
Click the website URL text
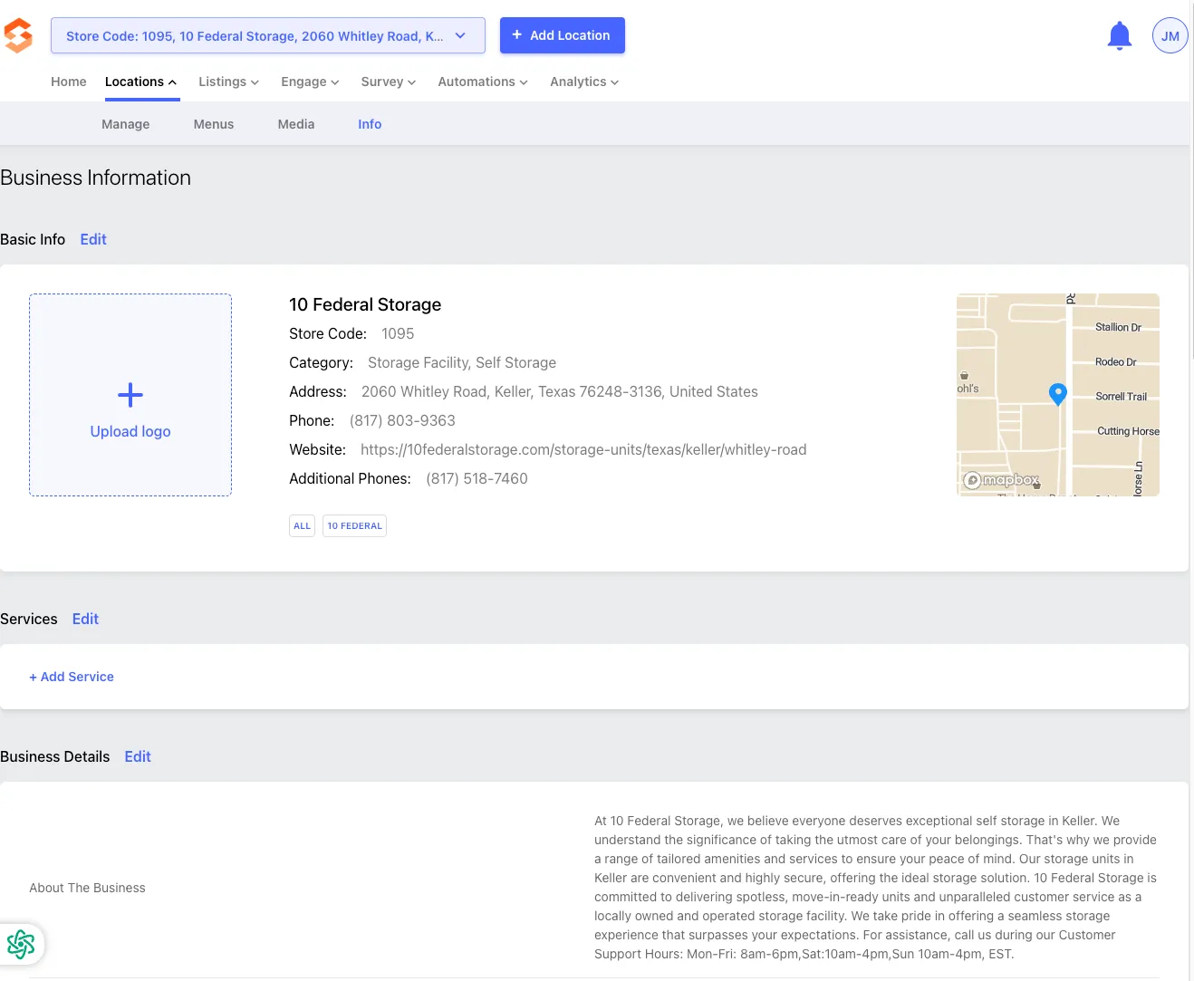(x=583, y=449)
